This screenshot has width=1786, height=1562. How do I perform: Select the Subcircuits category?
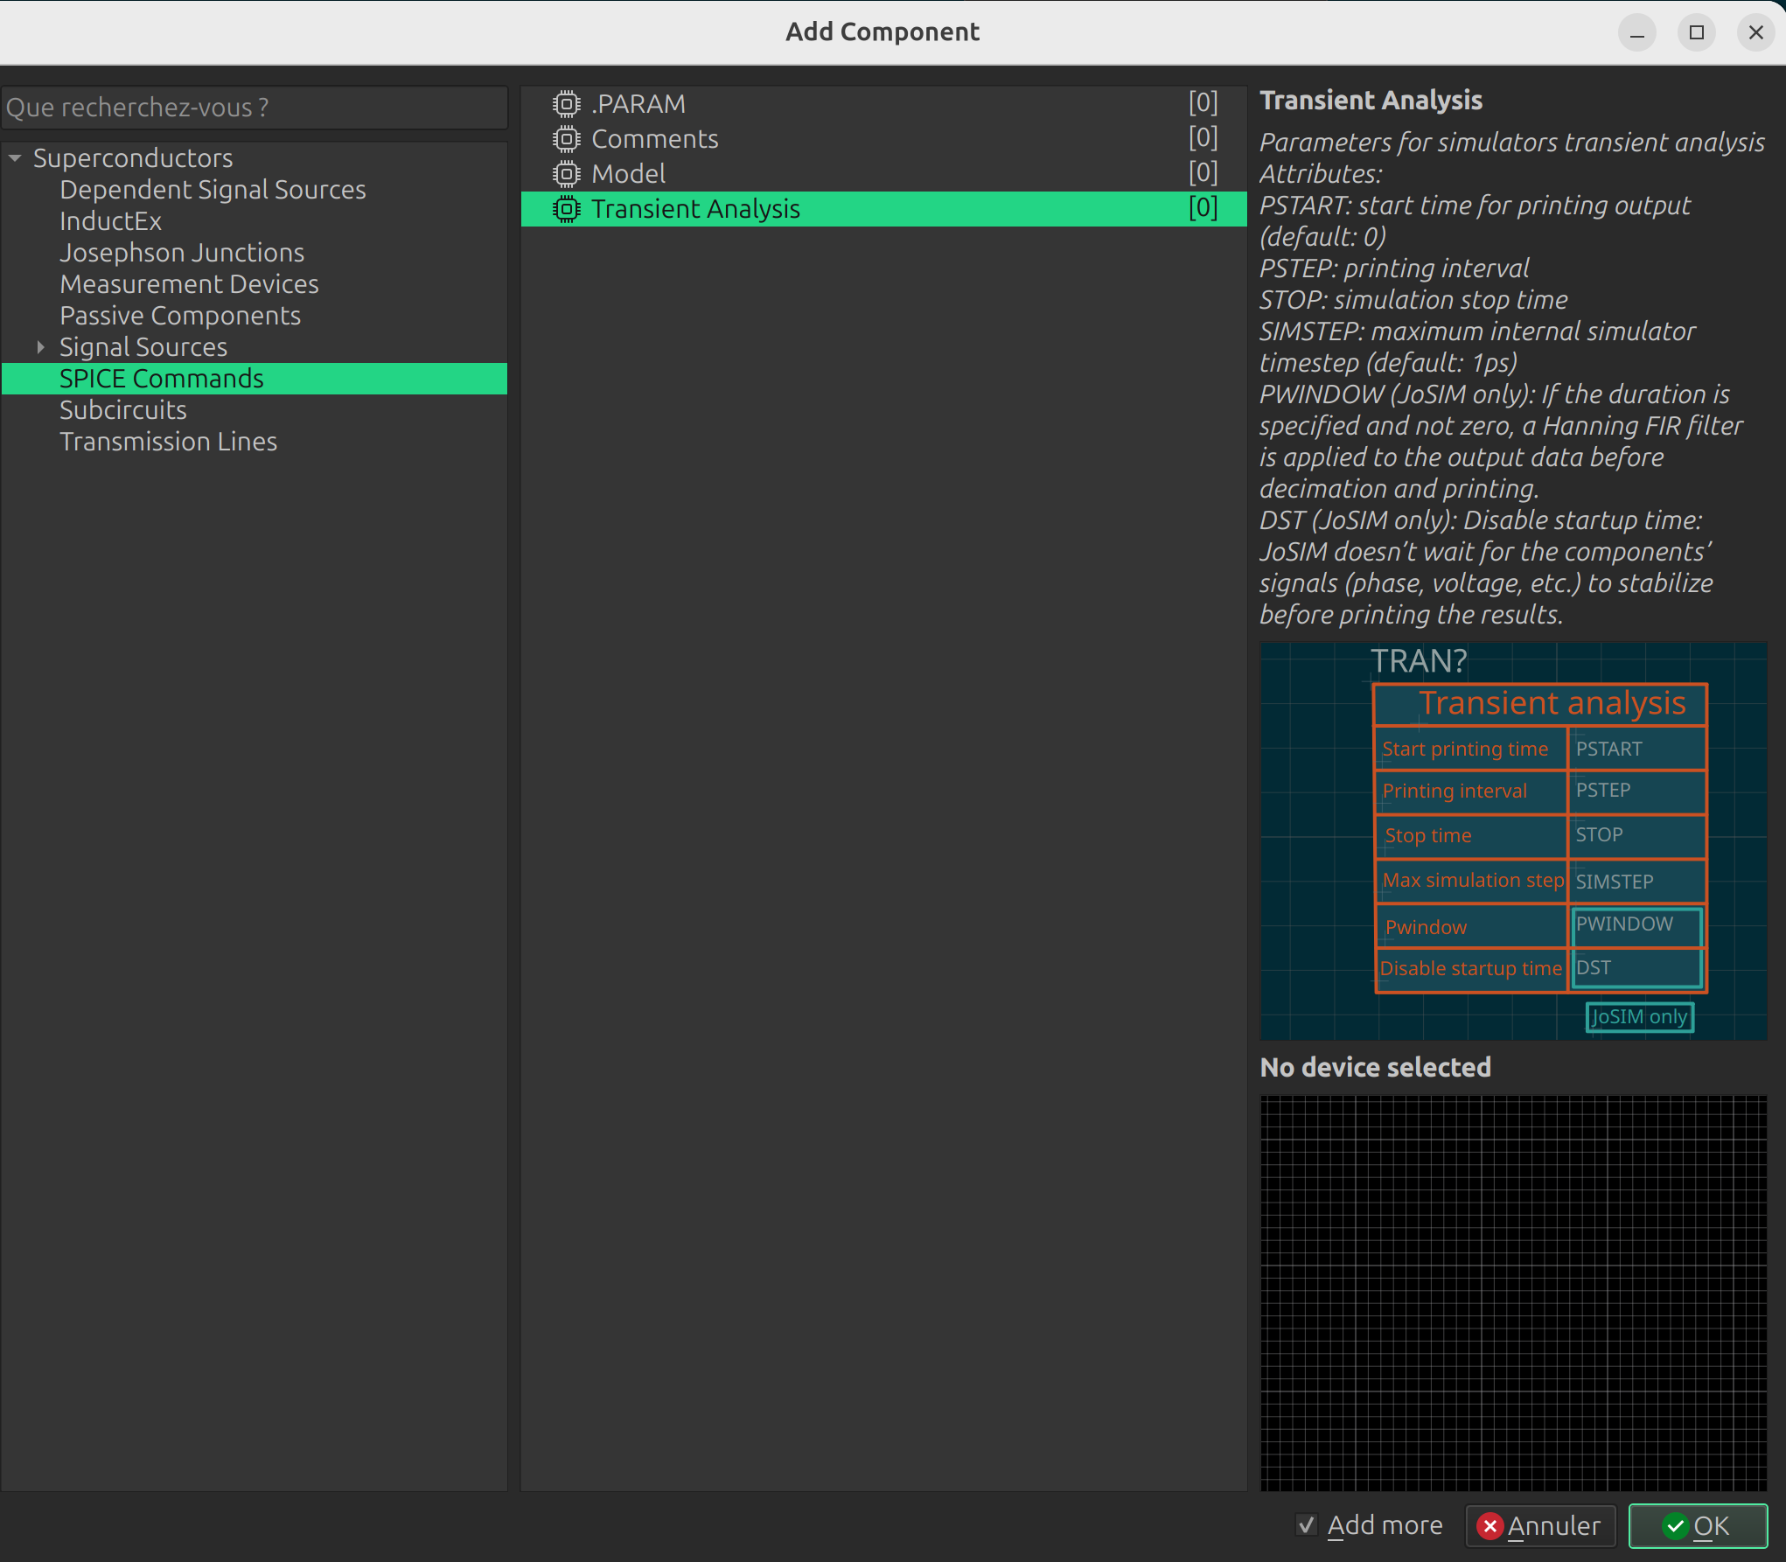coord(123,410)
